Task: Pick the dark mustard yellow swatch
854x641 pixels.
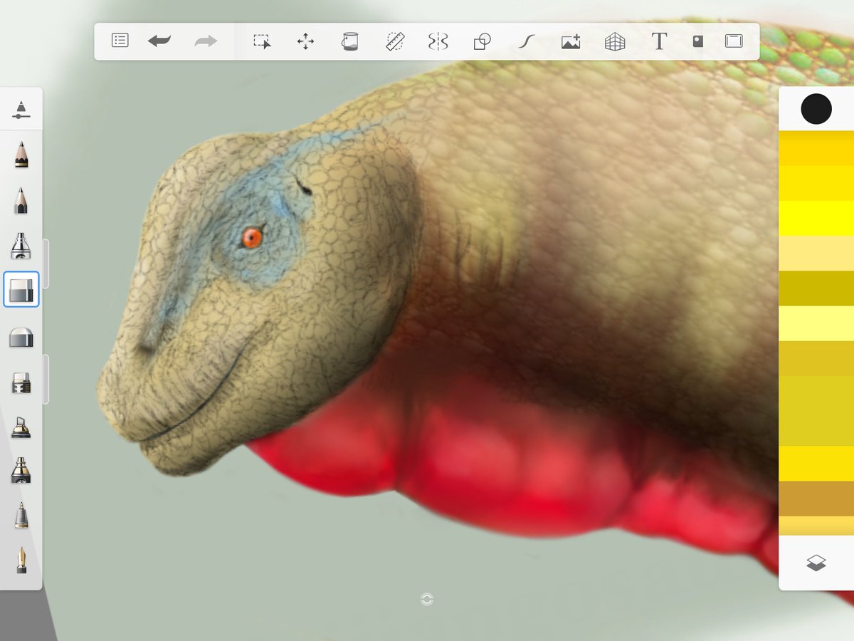Action: 816,288
